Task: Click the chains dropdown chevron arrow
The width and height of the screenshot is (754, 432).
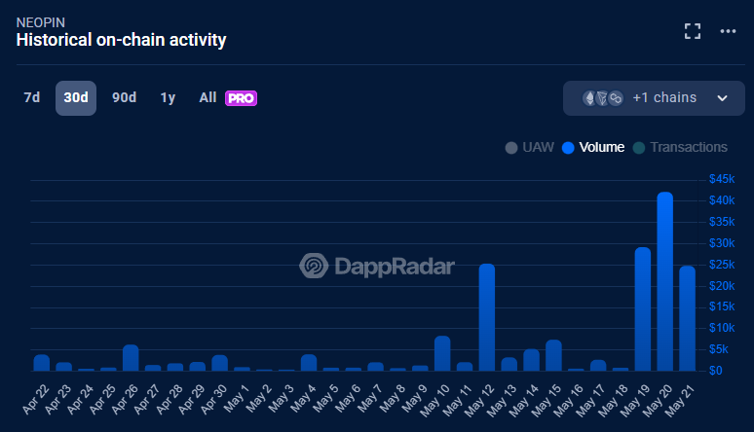Action: tap(722, 98)
